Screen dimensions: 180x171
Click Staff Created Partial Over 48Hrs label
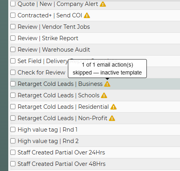coord(62,164)
